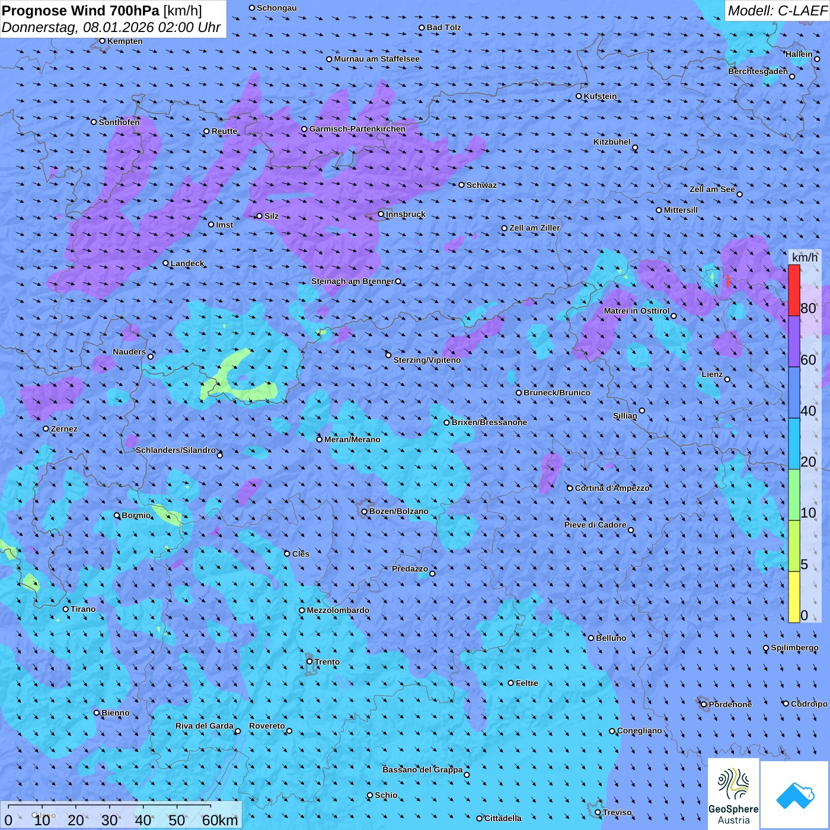This screenshot has height=830, width=830.
Task: Click the 'Bruneck/Brunico' label
Action: [557, 392]
